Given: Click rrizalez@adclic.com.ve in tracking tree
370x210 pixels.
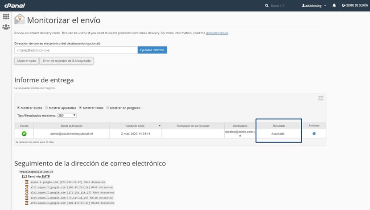Looking at the screenshot, I should coord(37,172).
